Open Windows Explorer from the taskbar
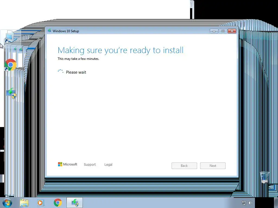The image size is (278, 208). coord(24,203)
